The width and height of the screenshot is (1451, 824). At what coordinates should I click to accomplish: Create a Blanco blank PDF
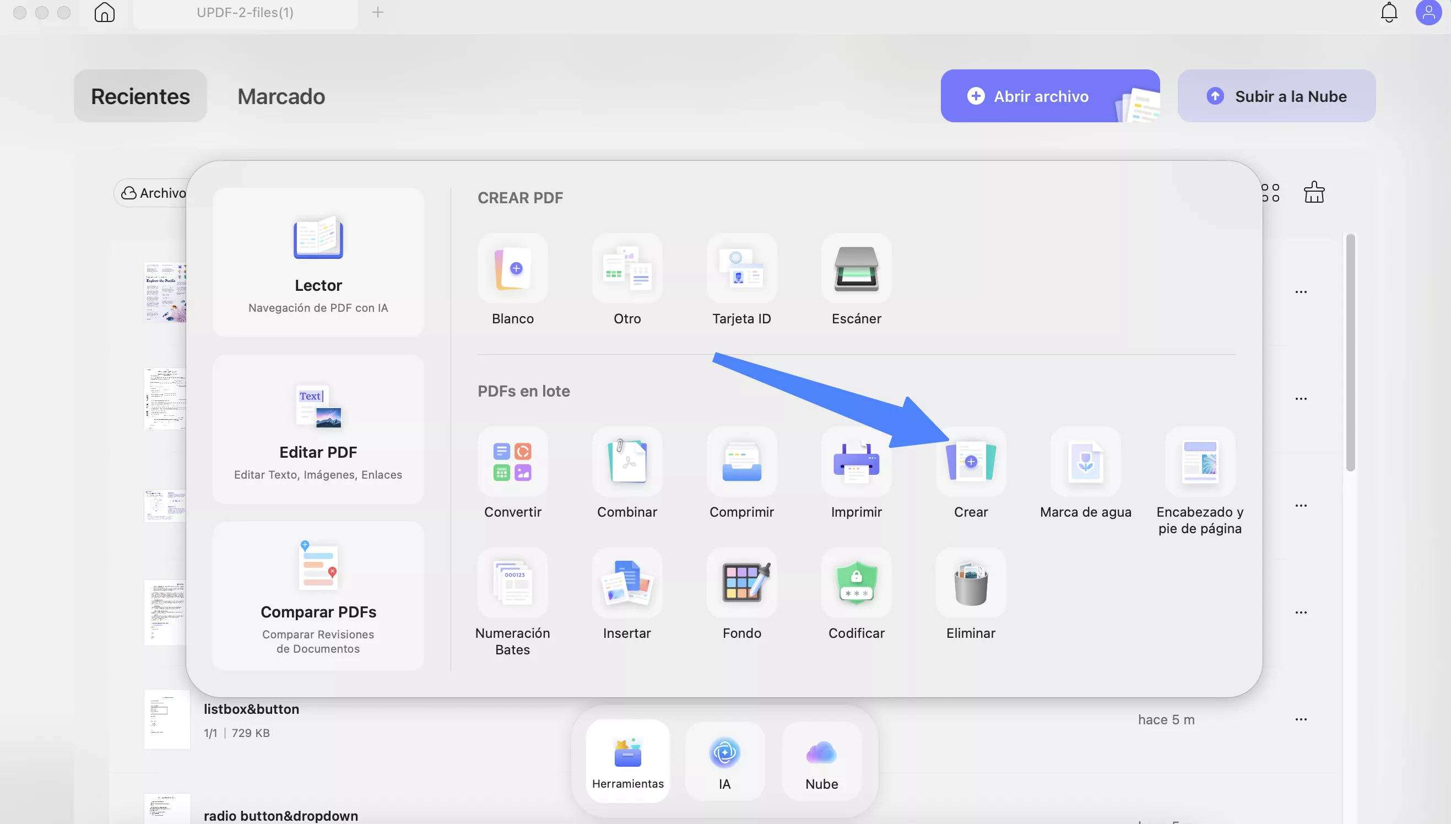click(512, 269)
